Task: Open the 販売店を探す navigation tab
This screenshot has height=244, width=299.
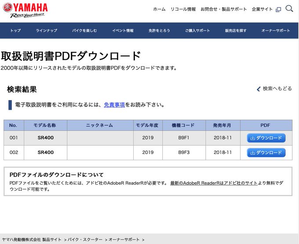Action: point(236,31)
